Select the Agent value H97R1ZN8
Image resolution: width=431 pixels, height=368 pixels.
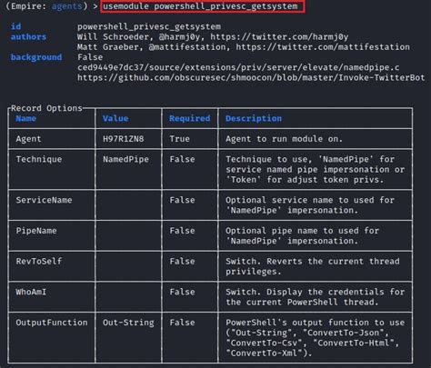pyautogui.click(x=124, y=139)
